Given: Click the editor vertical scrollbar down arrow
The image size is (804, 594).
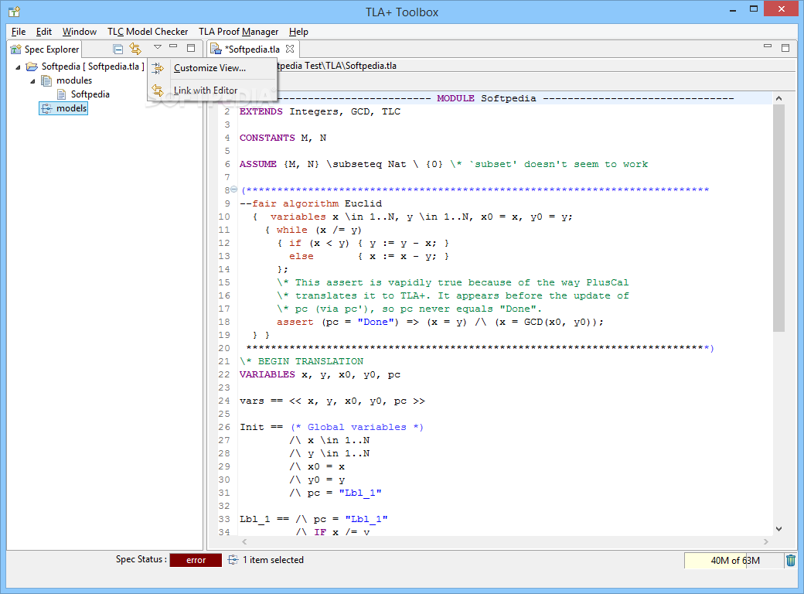Looking at the screenshot, I should 779,529.
